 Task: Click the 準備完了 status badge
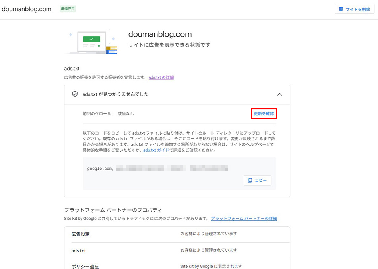pos(68,9)
